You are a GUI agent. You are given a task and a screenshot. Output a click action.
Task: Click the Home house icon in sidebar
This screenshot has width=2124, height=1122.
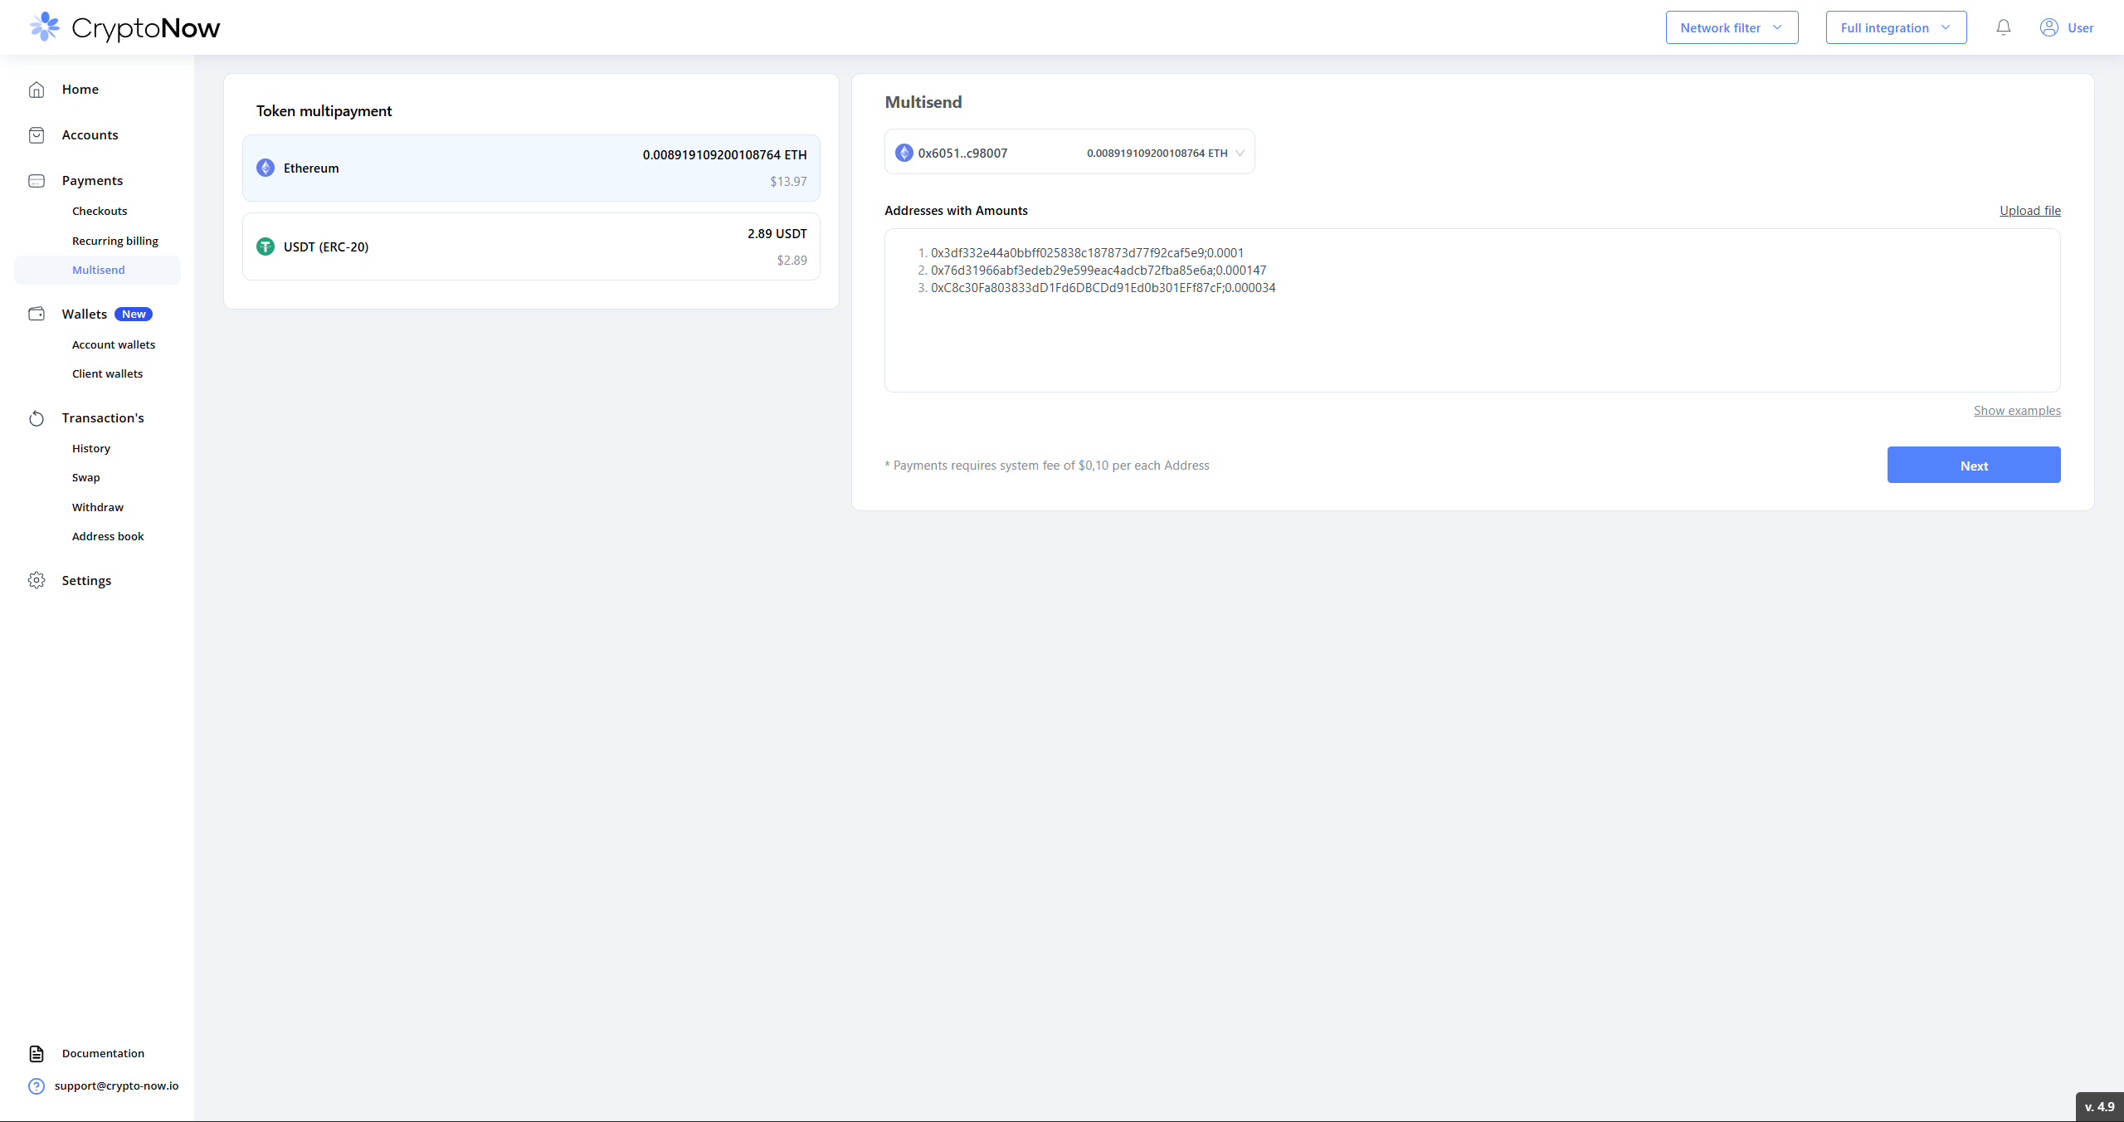point(37,90)
